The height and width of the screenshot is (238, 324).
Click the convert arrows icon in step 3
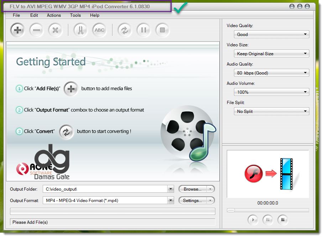pyautogui.click(x=66, y=132)
